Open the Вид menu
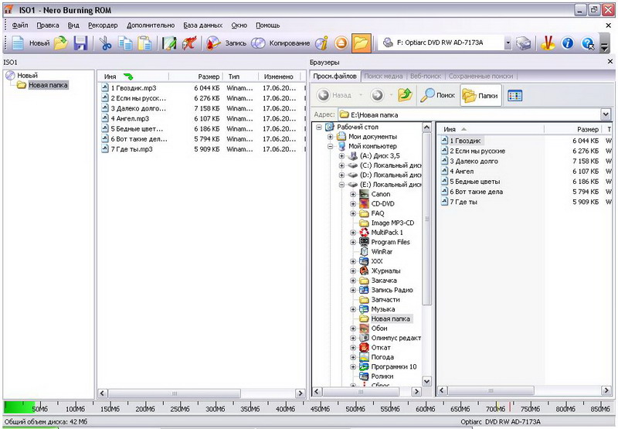618x429 pixels. pos(73,26)
